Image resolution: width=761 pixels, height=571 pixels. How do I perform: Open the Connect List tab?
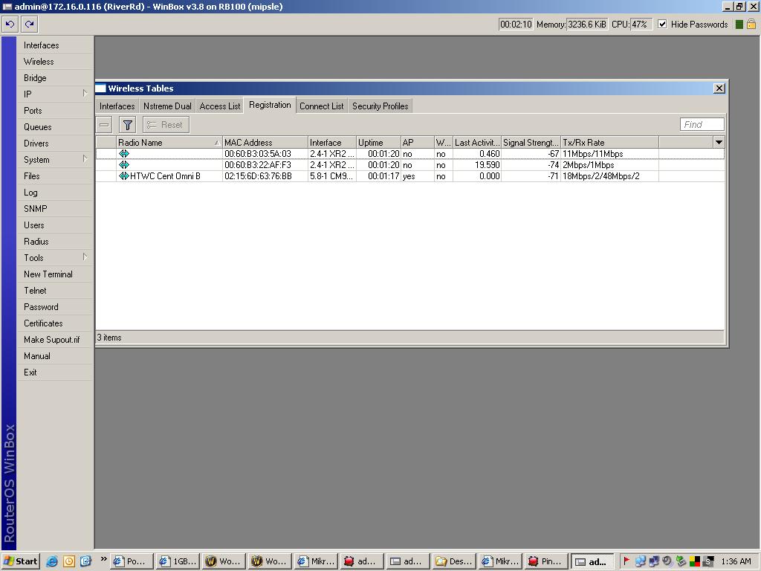(x=321, y=106)
